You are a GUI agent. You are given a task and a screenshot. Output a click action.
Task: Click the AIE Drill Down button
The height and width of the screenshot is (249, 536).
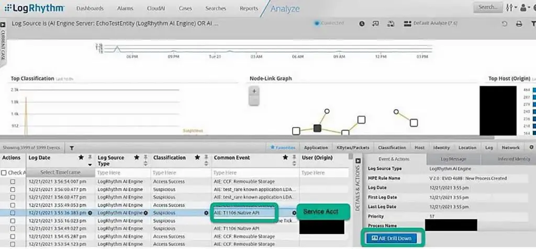(x=392, y=239)
